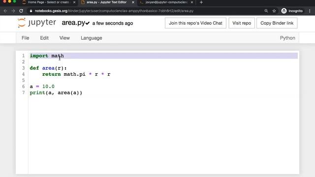This screenshot has width=315, height=177.
Task: Close the jovyan terminal browser tab
Action: (192, 2)
